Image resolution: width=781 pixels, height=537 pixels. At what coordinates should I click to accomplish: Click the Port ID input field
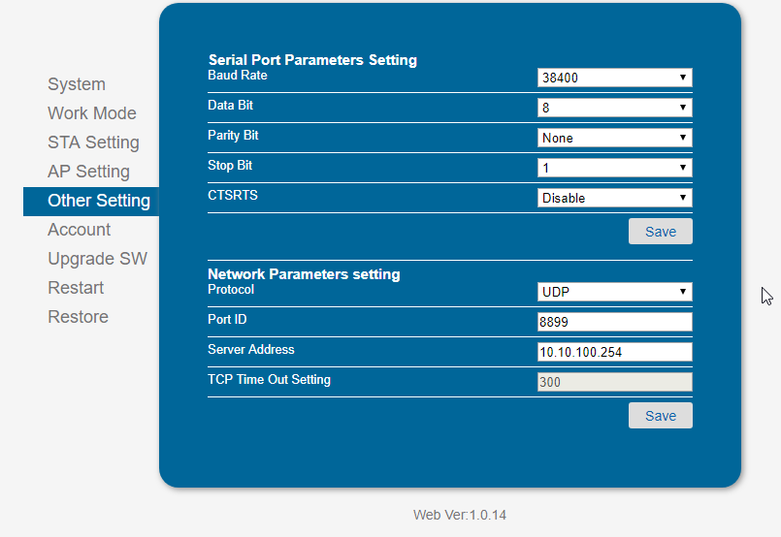(x=615, y=322)
